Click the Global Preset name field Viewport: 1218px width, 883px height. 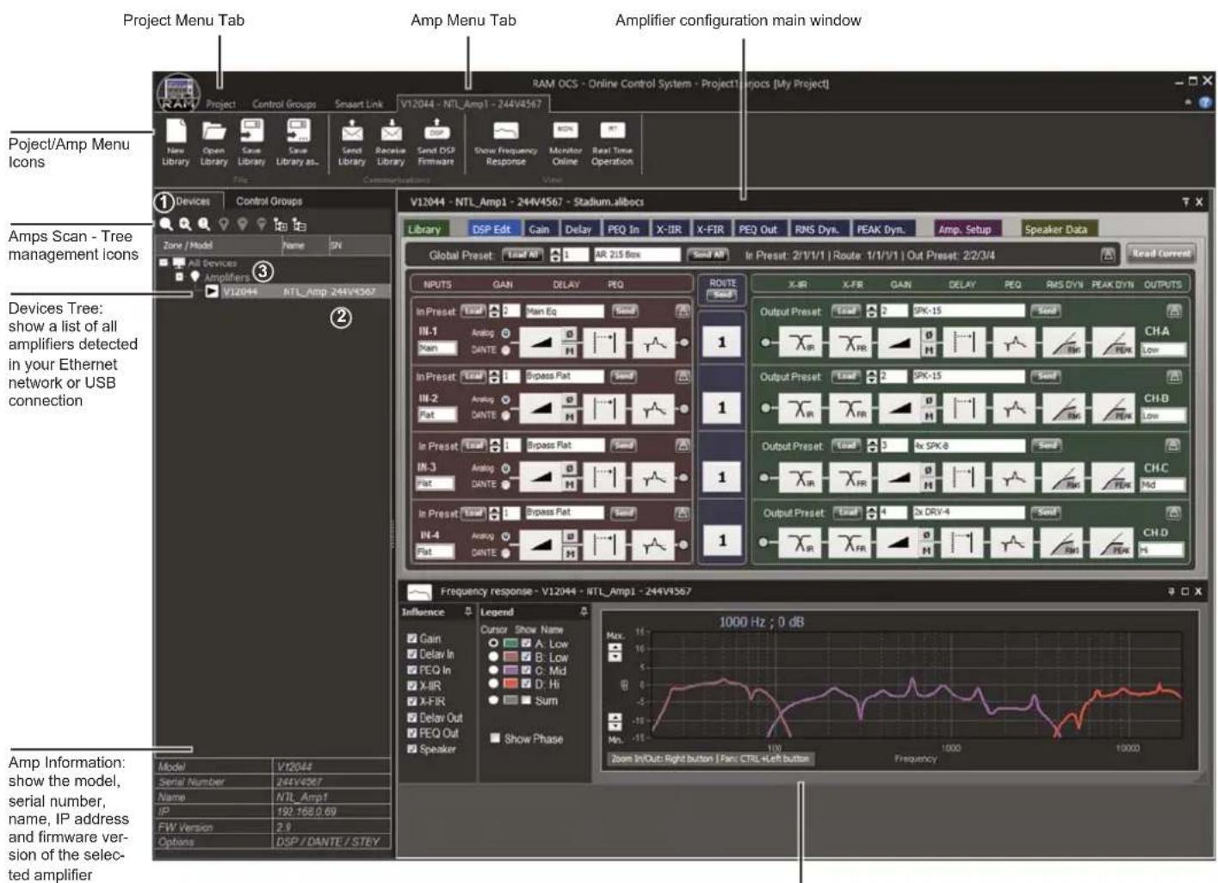click(636, 255)
